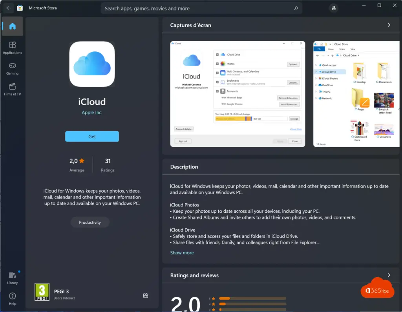Open the Gaming sidebar section
402x312 pixels.
[x=12, y=69]
